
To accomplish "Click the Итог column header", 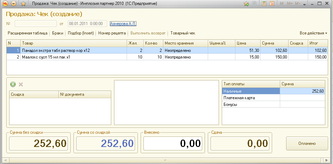I will tap(318, 43).
